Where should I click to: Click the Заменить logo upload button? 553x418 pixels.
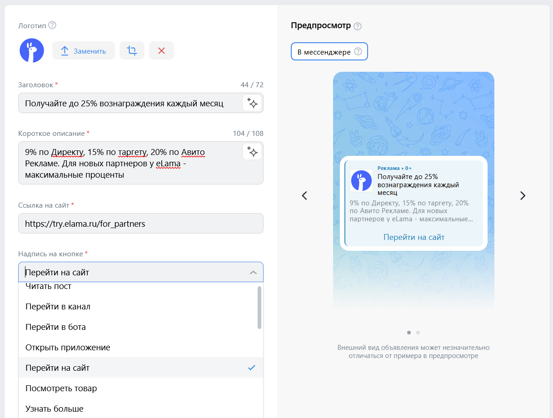coord(84,51)
